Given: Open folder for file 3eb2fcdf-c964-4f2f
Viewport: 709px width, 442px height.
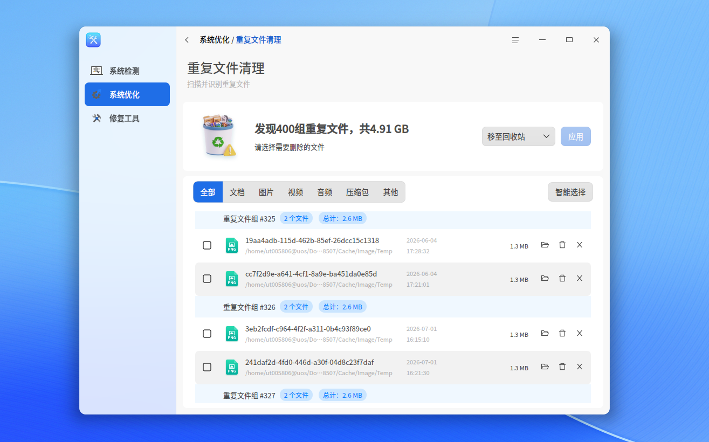Looking at the screenshot, I should (x=545, y=333).
